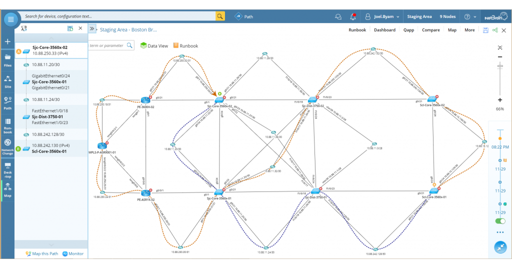Open the Dashboard menu

[384, 30]
